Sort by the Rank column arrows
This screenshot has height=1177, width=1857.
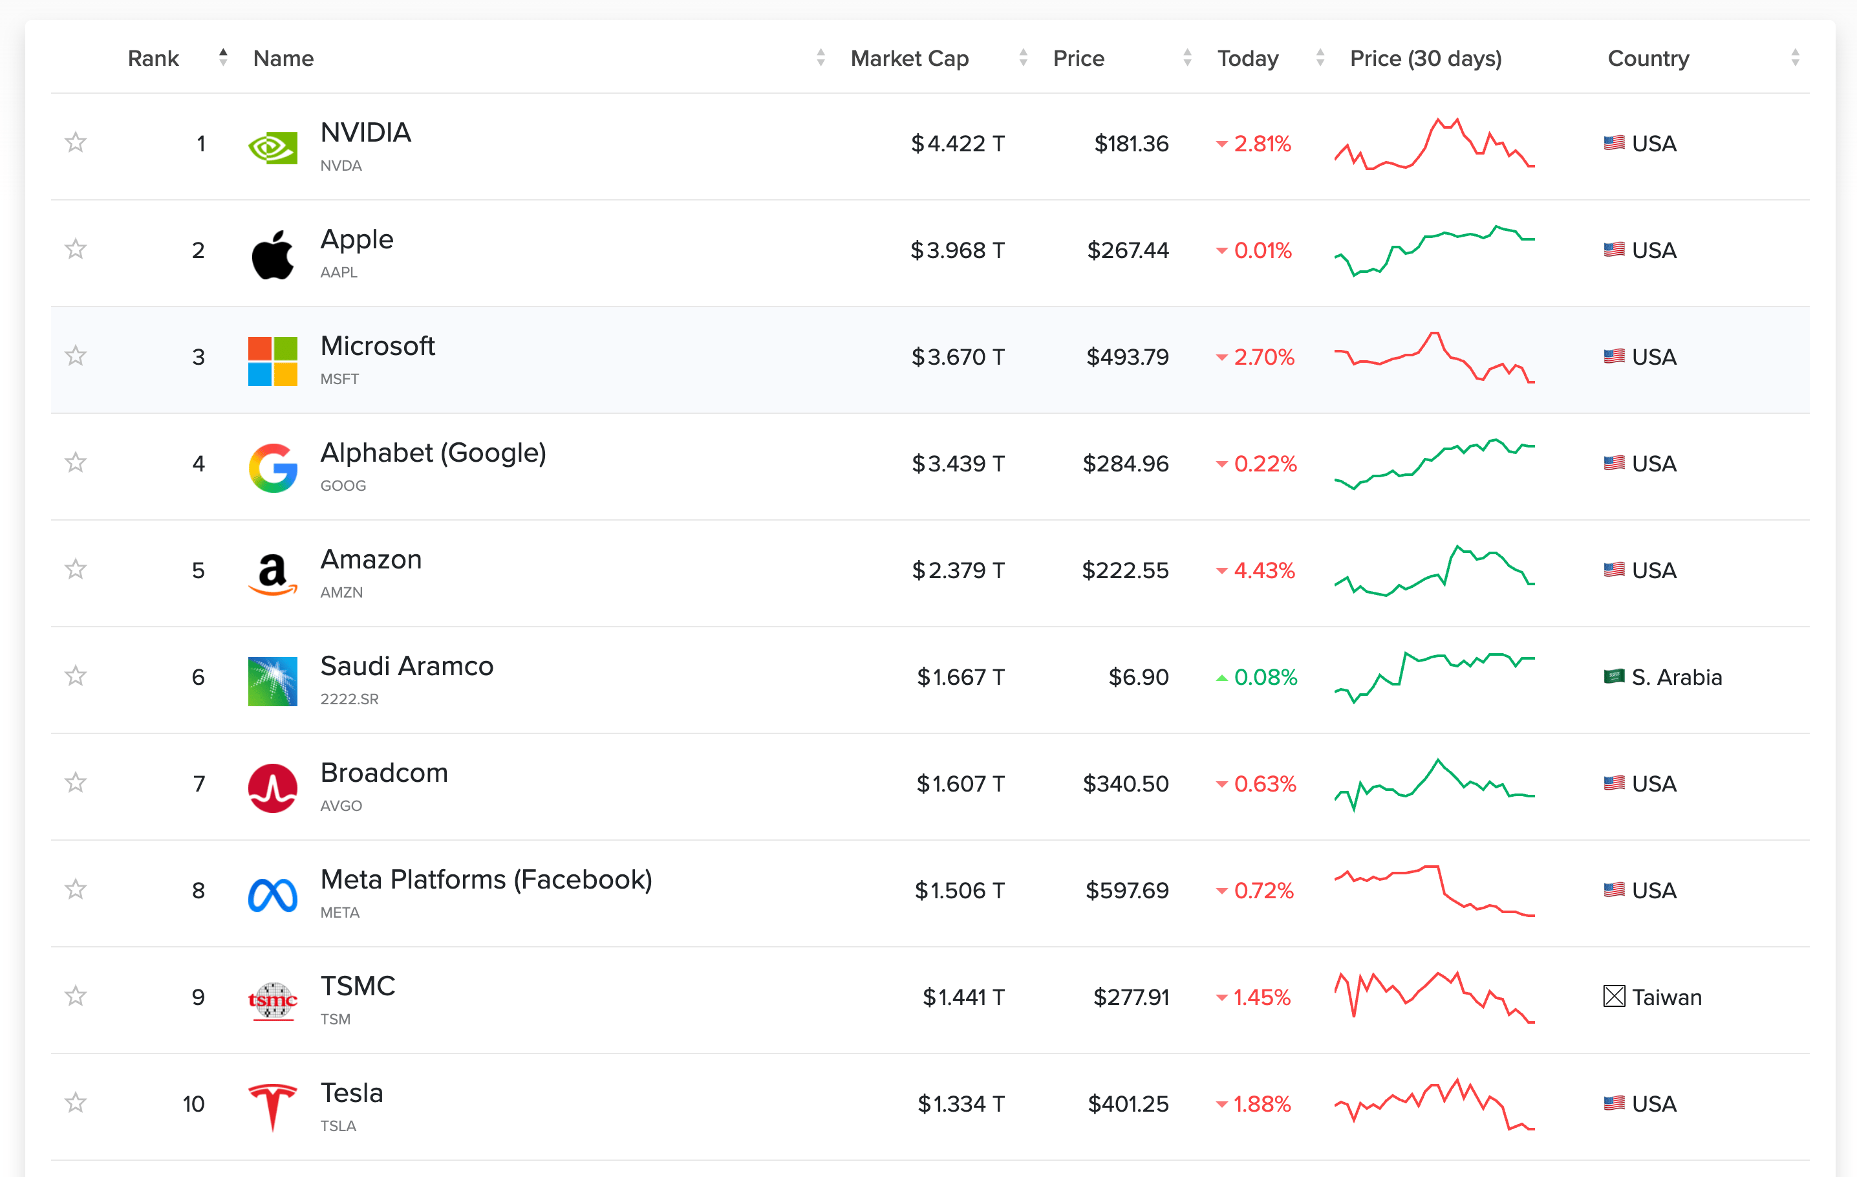[x=223, y=58]
